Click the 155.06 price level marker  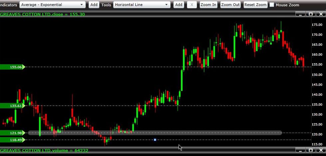[x=12, y=67]
